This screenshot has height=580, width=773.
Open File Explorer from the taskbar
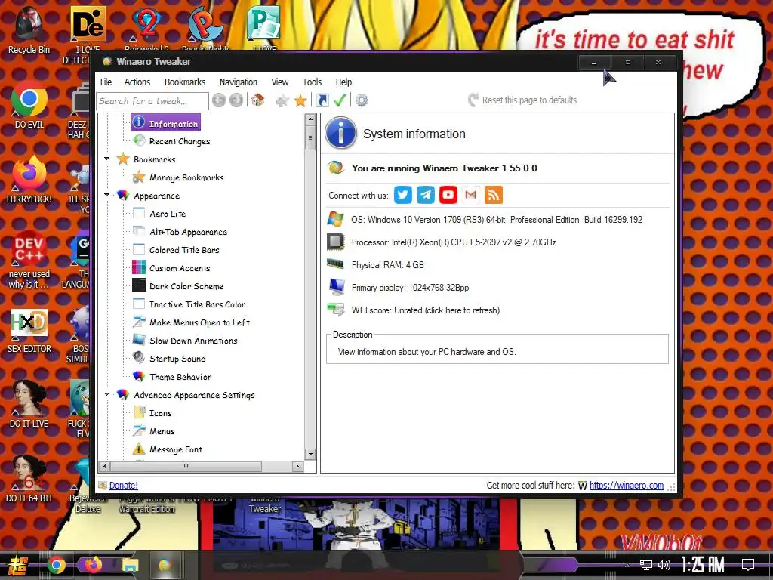[130, 565]
